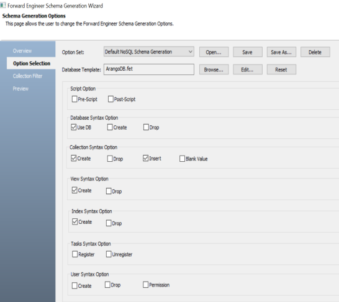Switch to the Preview page
Screen dimensions: 339x302
[x=20, y=89]
